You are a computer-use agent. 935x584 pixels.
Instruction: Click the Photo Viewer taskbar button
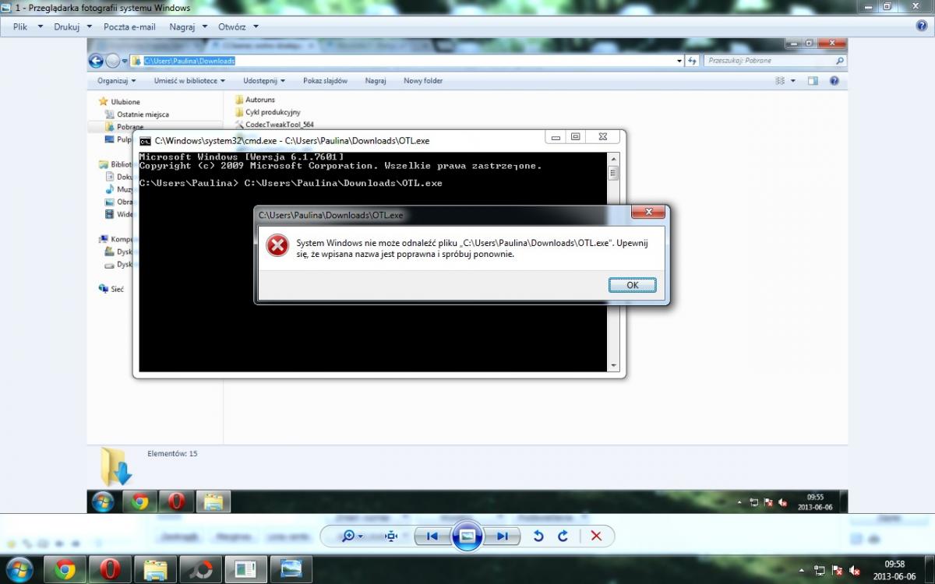tap(291, 570)
